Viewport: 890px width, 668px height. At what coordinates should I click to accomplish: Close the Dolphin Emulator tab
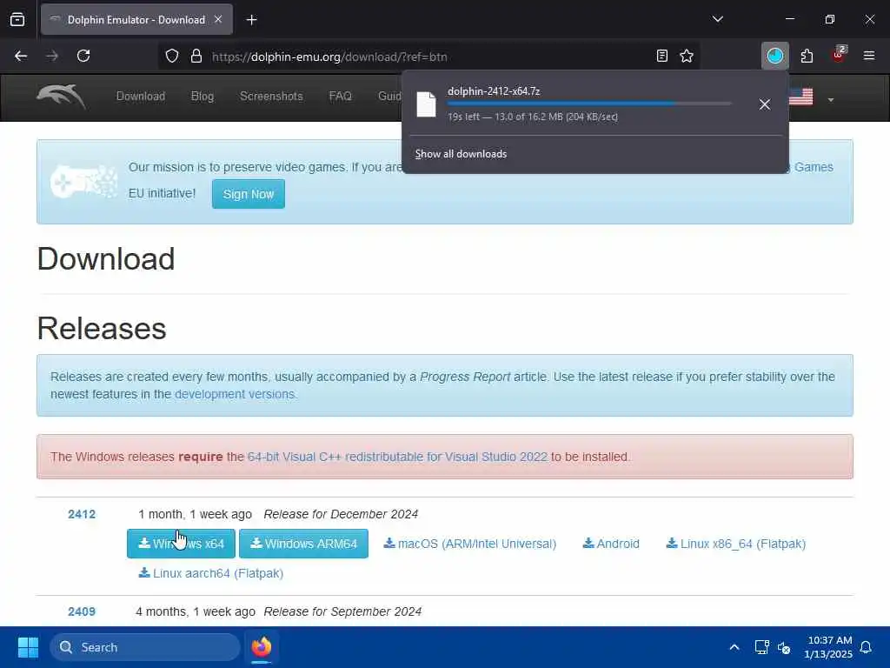coord(218,19)
